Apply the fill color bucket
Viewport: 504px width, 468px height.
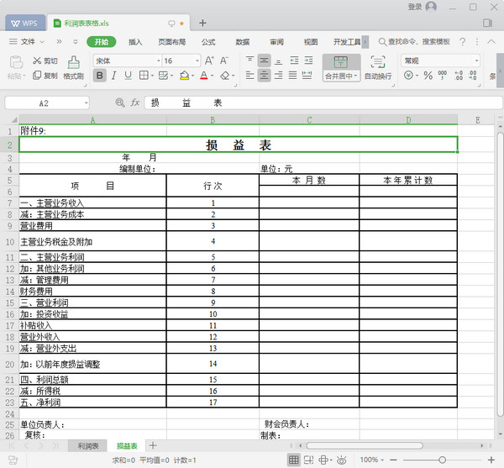click(x=184, y=76)
